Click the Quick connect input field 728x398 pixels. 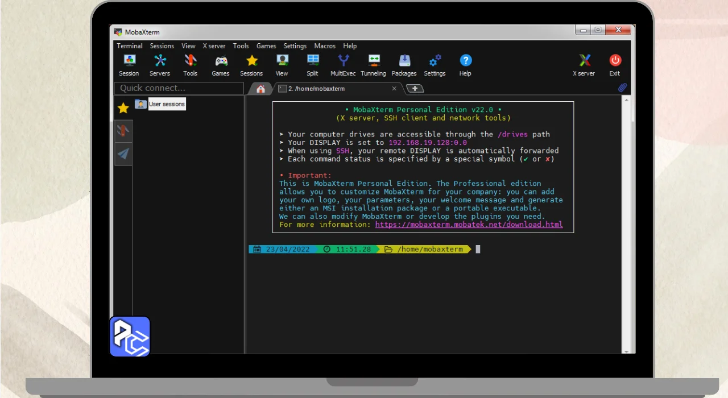[x=179, y=88]
